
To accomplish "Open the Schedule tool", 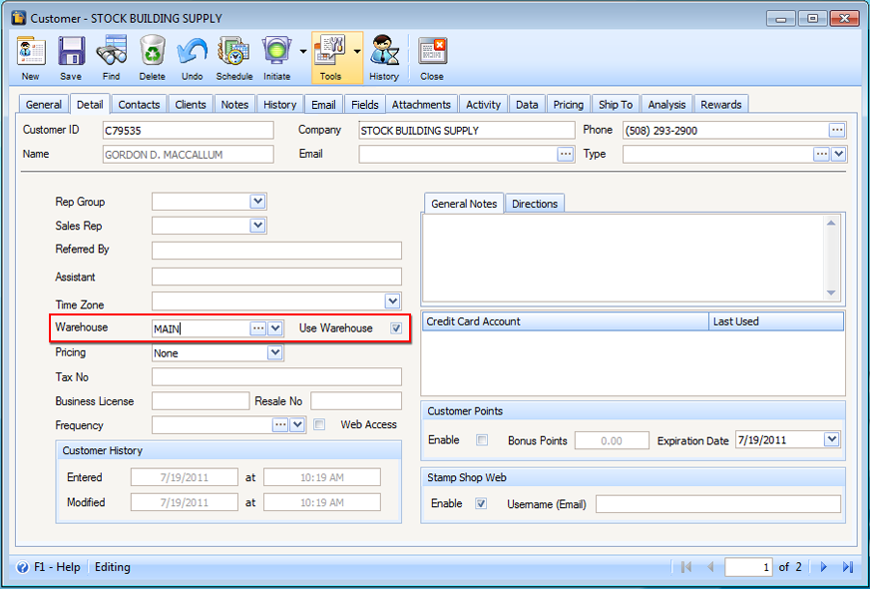I will pyautogui.click(x=234, y=58).
